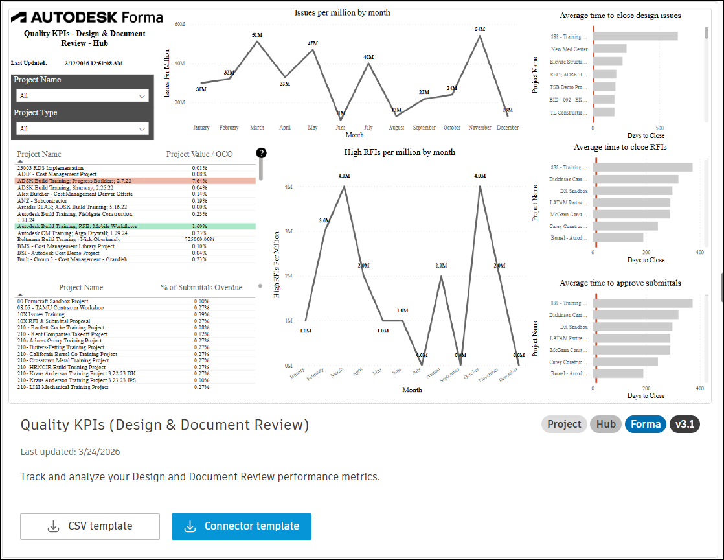Select row ADSK Build Training; Shurway; 2.25.22

135,187
